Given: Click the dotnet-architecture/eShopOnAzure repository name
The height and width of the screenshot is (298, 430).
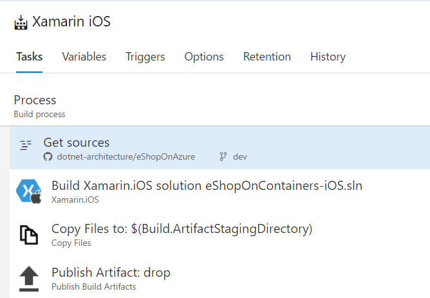Looking at the screenshot, I should pyautogui.click(x=126, y=156).
